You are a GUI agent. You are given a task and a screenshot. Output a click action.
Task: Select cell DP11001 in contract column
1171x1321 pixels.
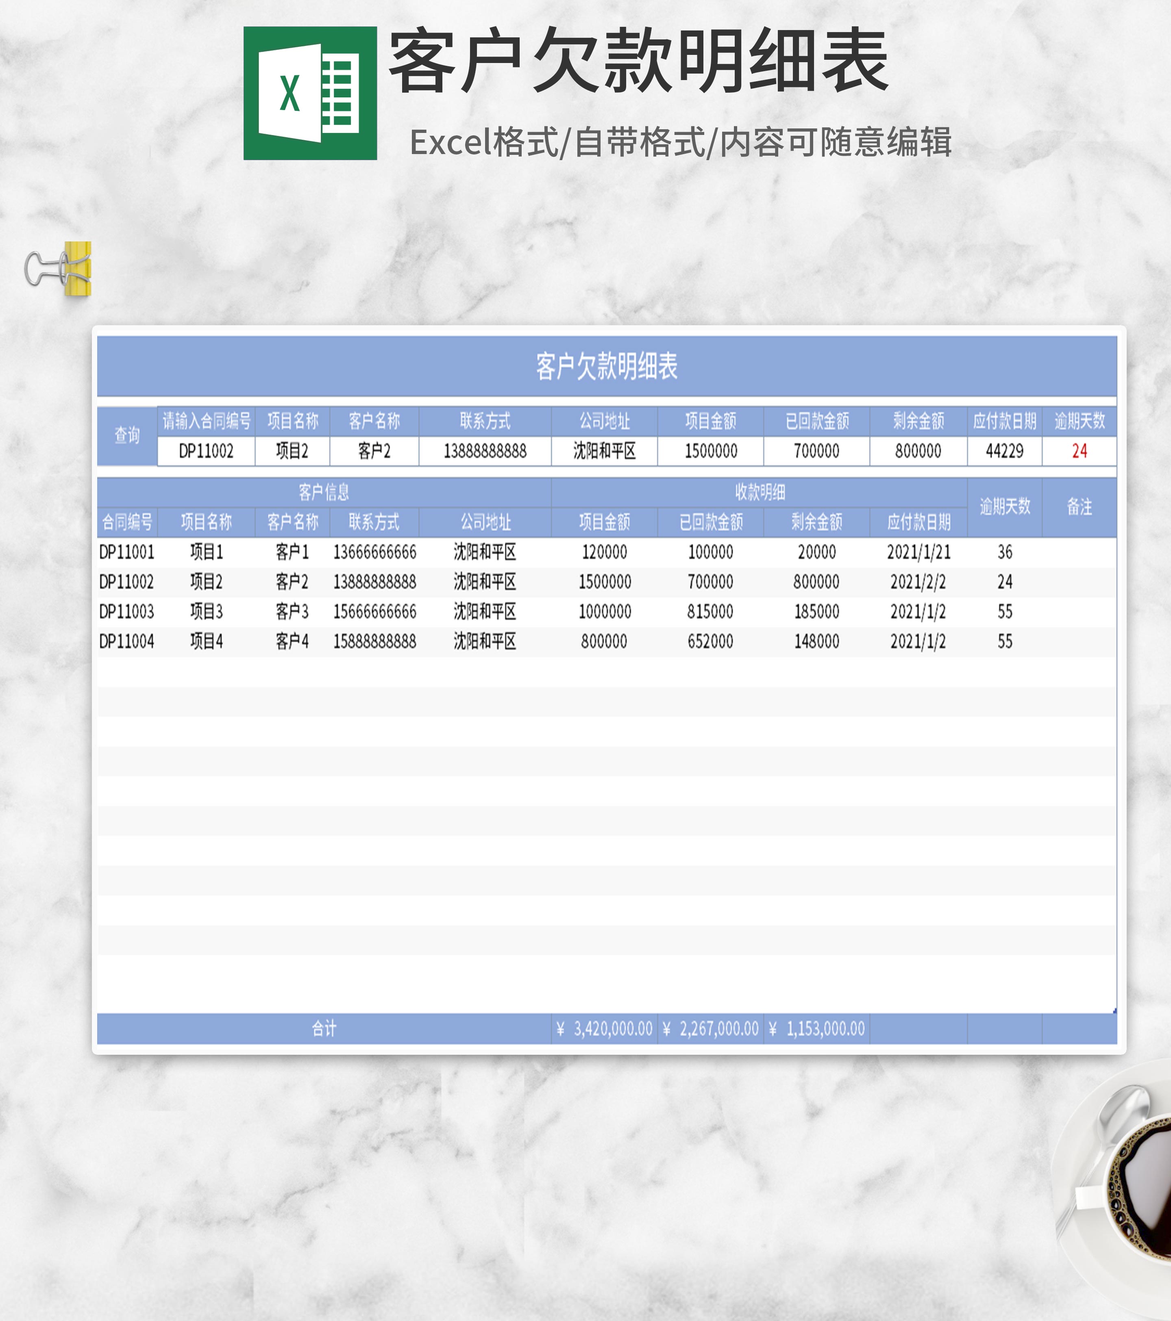pos(127,552)
